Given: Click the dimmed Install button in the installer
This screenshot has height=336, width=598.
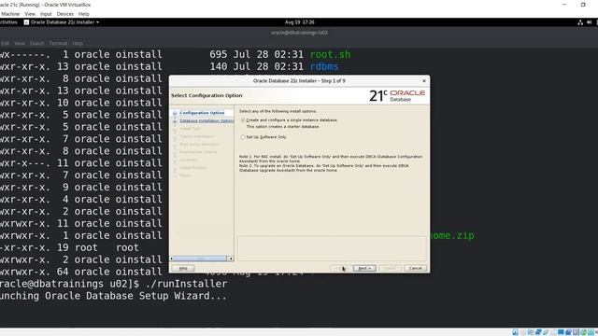Looking at the screenshot, I should tap(390, 268).
